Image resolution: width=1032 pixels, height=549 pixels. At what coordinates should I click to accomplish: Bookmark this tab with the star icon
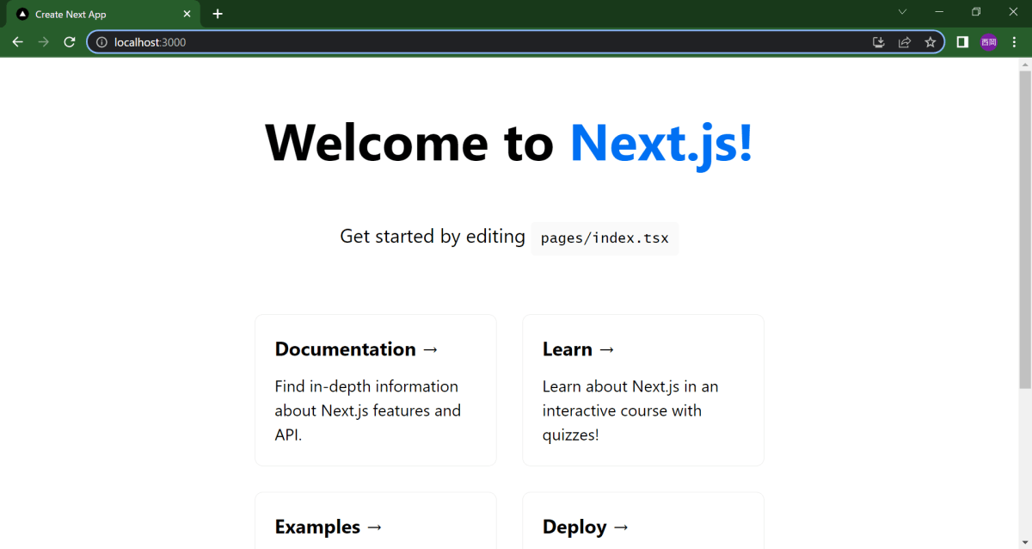pos(930,42)
